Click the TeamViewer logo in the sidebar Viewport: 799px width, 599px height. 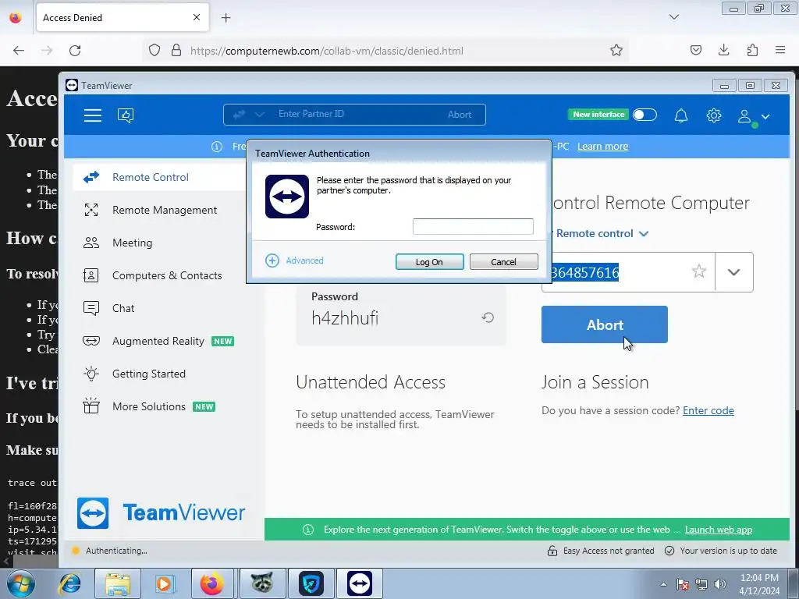[161, 513]
